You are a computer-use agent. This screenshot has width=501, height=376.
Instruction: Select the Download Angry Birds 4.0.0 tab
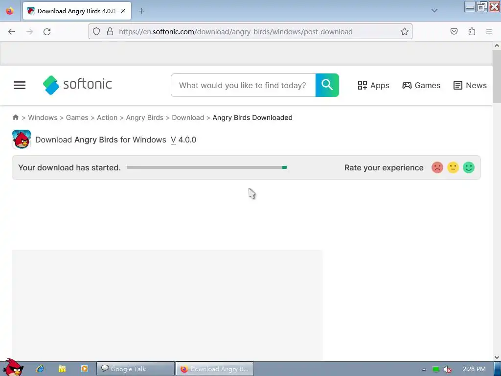coord(77,11)
